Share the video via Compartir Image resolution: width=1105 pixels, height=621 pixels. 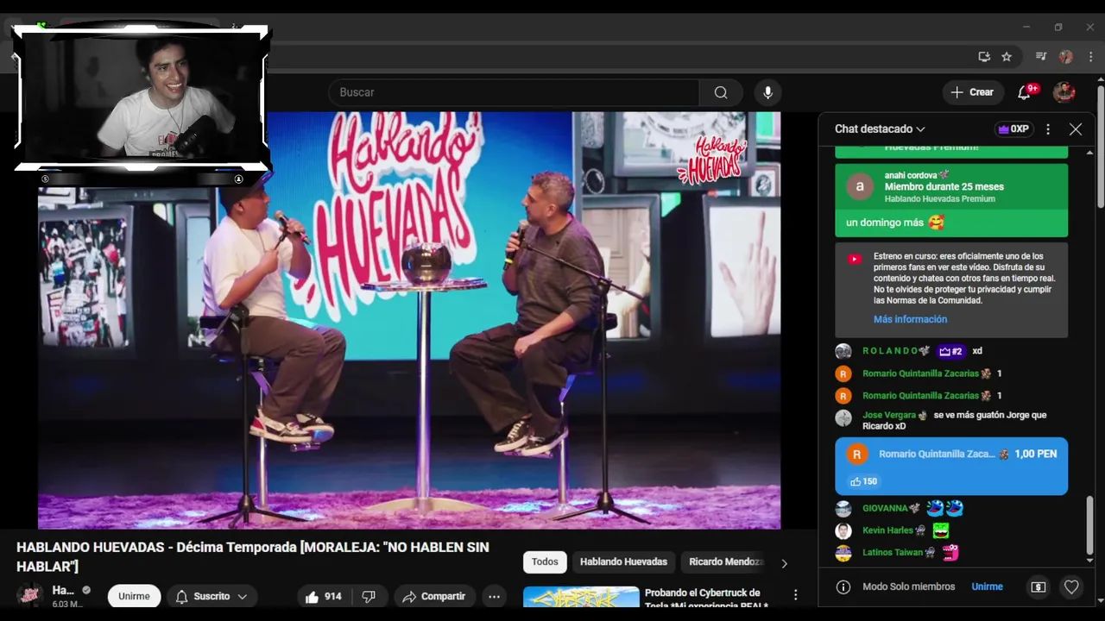tap(434, 596)
